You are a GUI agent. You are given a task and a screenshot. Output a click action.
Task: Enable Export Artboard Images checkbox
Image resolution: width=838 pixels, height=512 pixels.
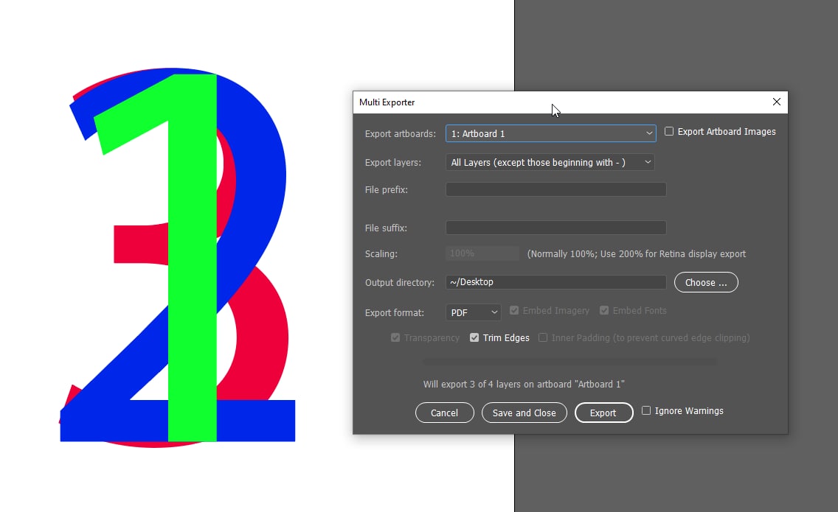[669, 132]
